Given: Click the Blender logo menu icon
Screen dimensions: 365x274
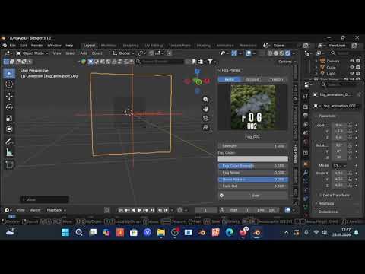Looking at the screenshot, I should [5, 46].
